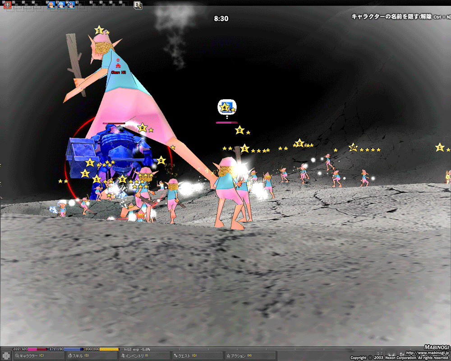Open the スキル (S) window
This screenshot has height=361, width=451.
91,356
